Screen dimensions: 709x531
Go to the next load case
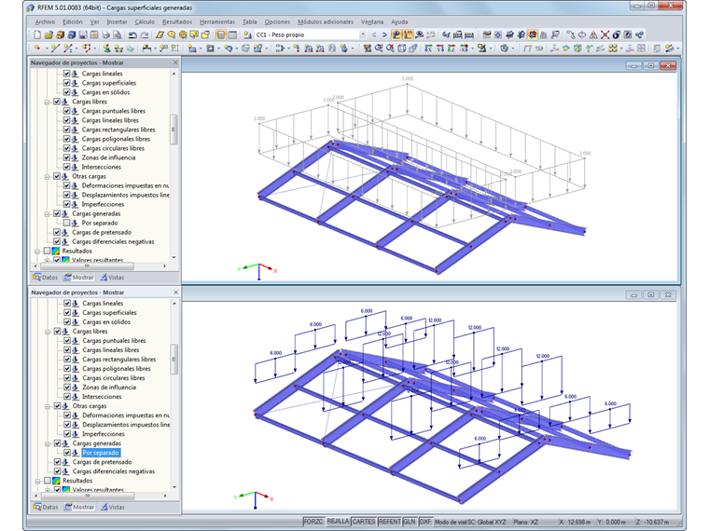point(384,34)
